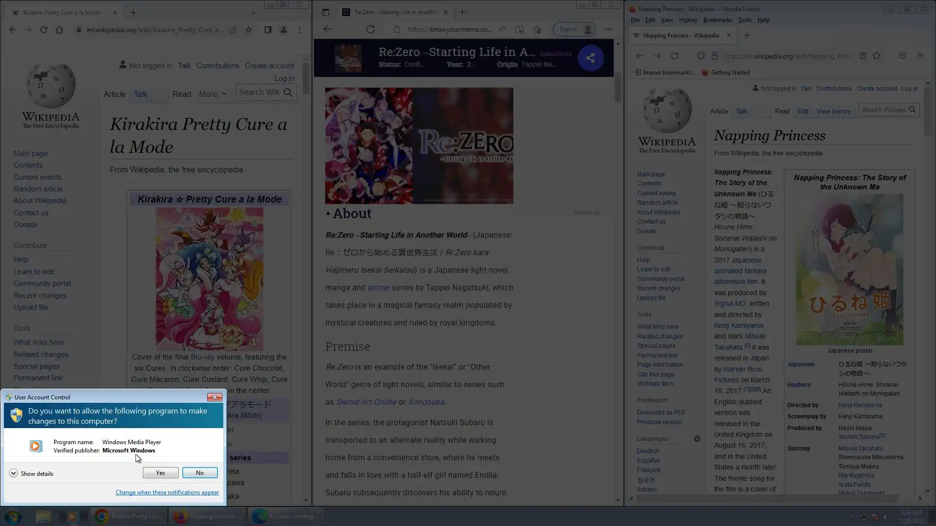Viewport: 936px width, 526px height.
Task: Switch to View history tab on Napping Princess
Action: click(834, 111)
